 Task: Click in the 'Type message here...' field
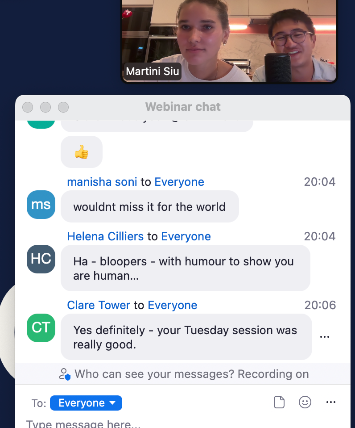pyautogui.click(x=182, y=424)
